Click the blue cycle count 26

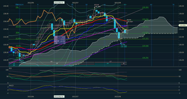tap(72, 4)
